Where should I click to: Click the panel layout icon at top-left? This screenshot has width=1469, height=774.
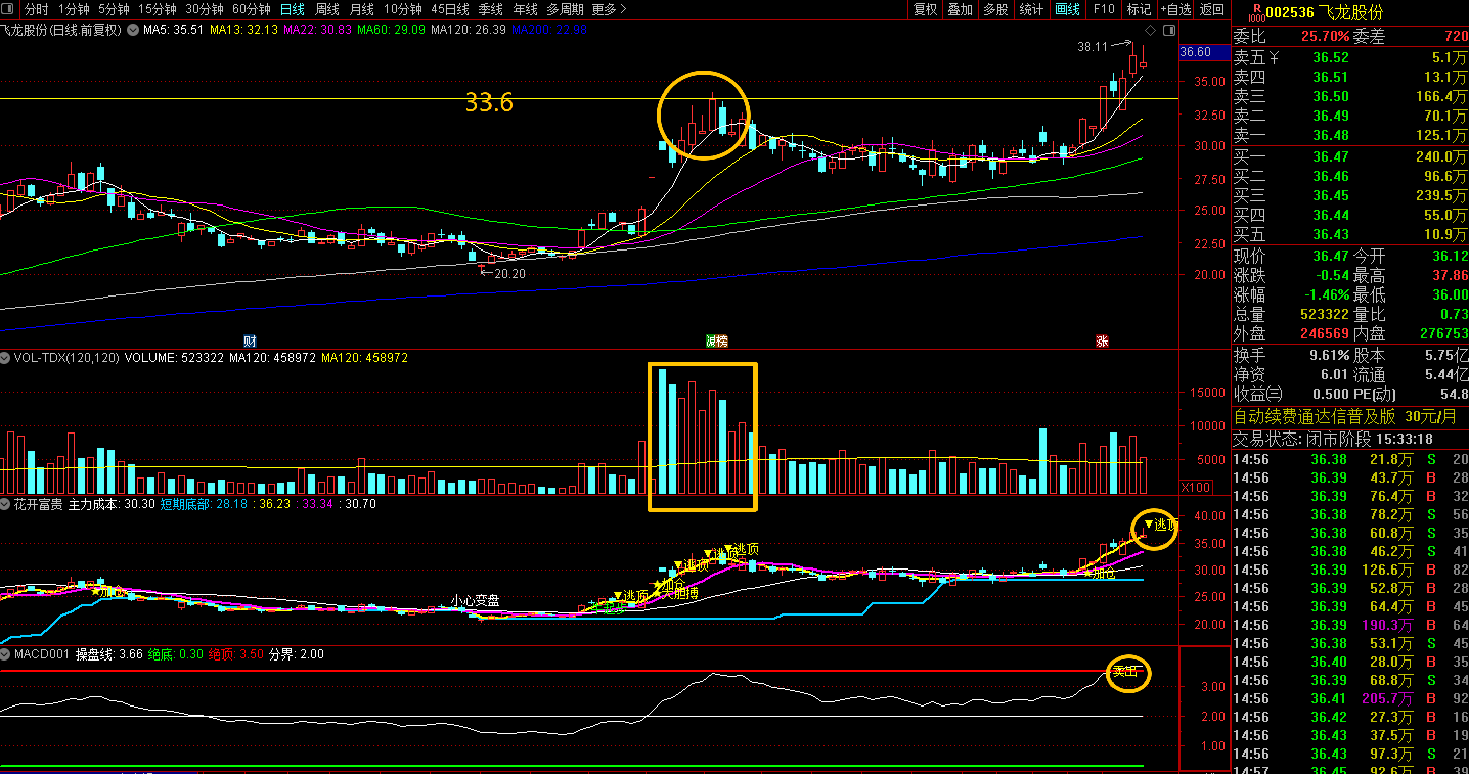7,9
